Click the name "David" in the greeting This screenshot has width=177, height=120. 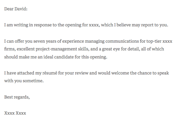pos(21,9)
